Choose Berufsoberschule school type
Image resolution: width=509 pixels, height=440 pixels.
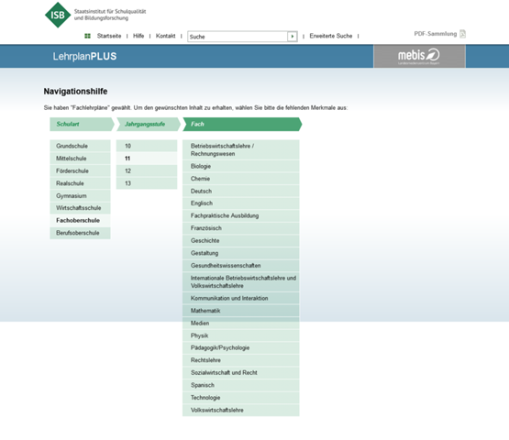[80, 233]
